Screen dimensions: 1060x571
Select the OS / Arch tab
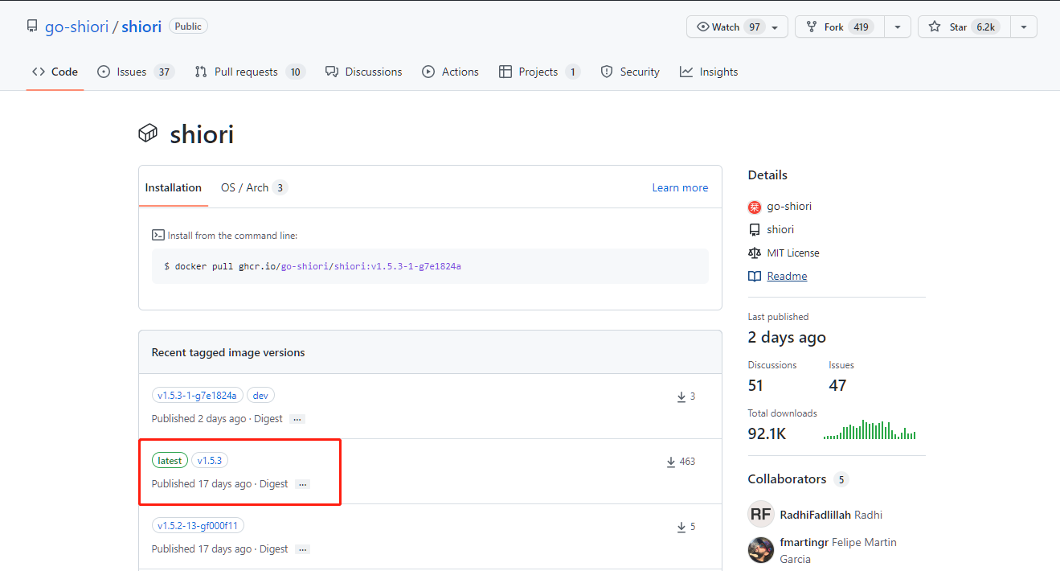point(254,187)
